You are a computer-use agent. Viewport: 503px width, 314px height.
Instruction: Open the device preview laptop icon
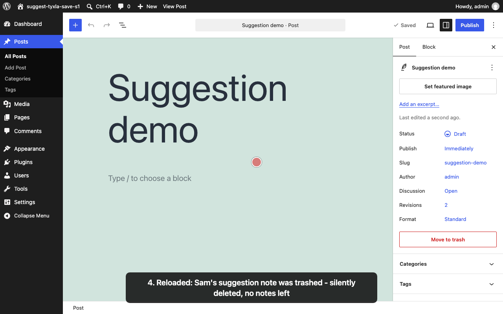click(430, 25)
